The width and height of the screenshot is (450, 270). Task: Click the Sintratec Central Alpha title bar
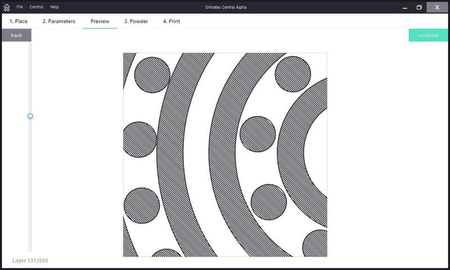click(x=225, y=7)
